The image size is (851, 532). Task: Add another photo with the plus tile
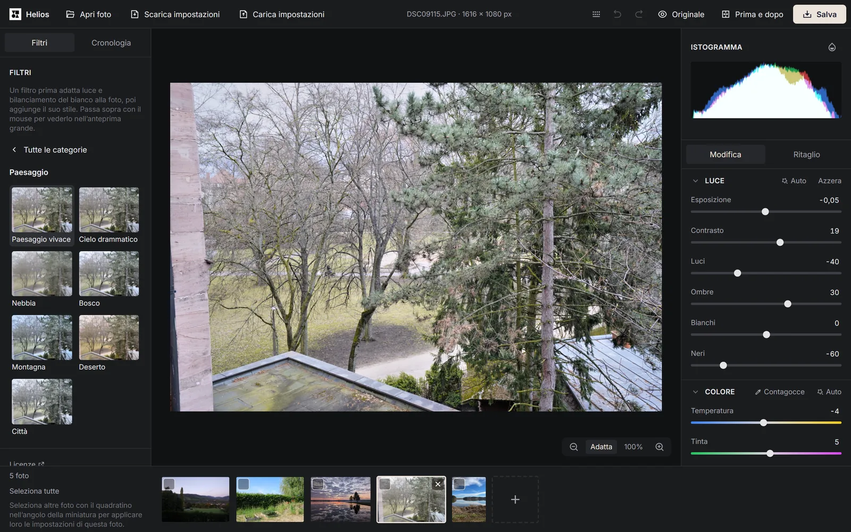515,500
